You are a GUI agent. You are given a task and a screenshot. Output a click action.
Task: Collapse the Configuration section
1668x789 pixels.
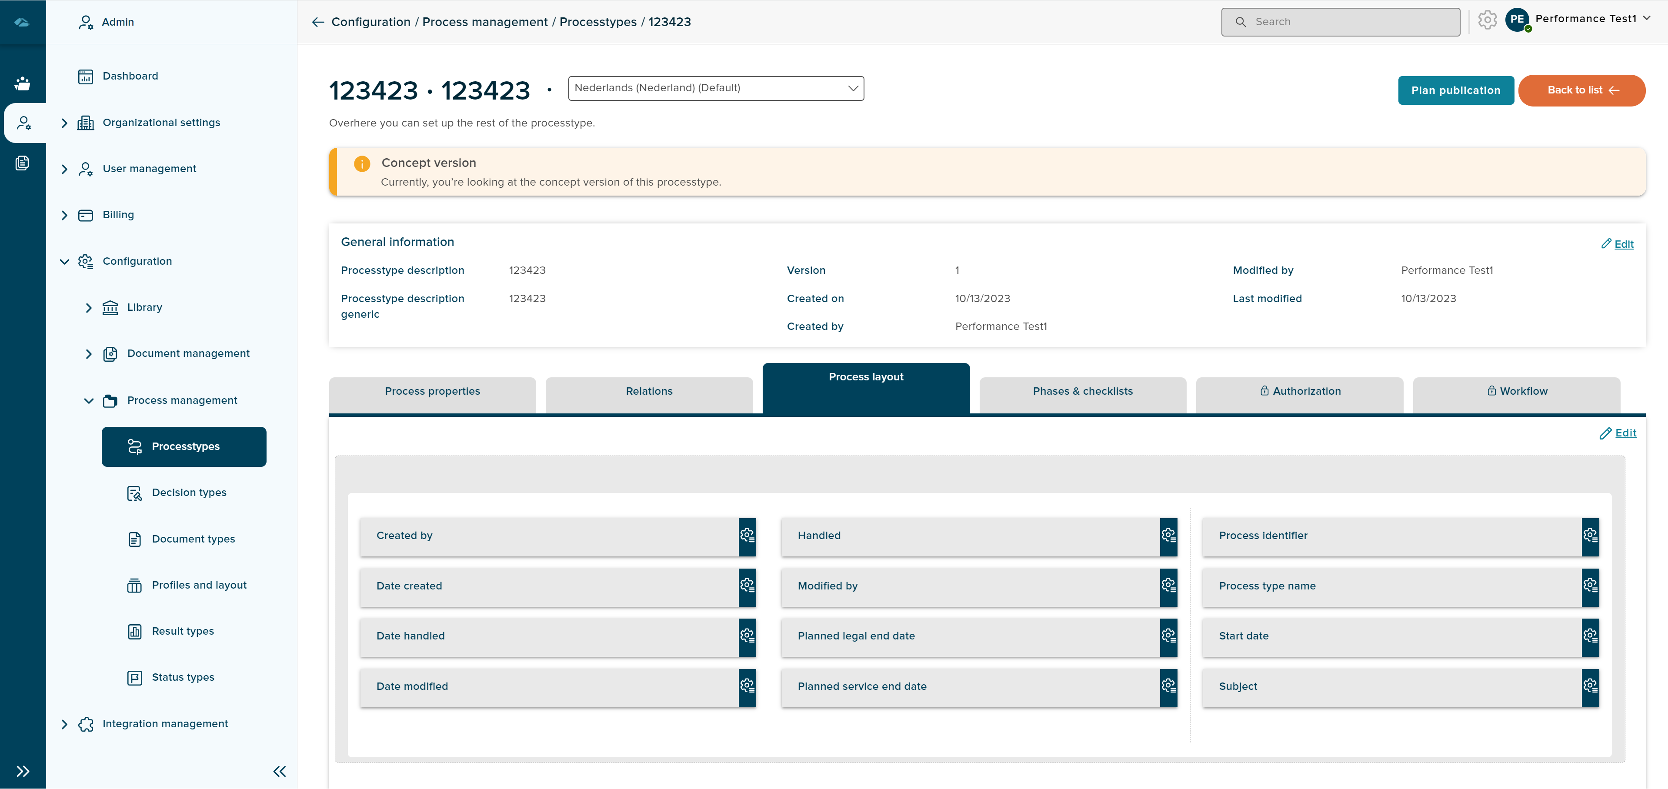pos(64,262)
